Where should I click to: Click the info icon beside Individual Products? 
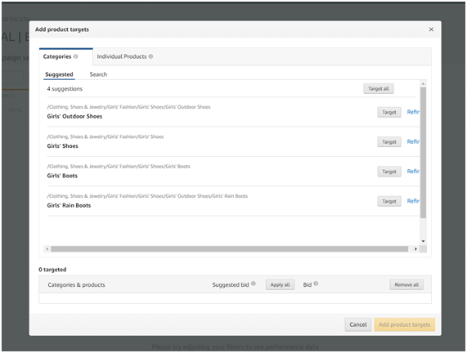(150, 56)
